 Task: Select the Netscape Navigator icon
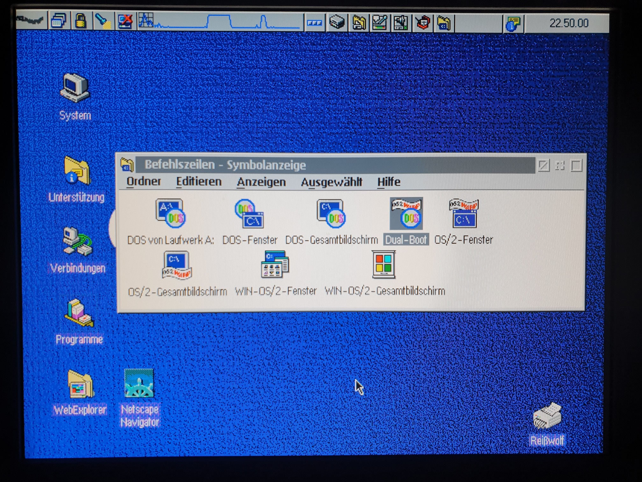click(139, 383)
